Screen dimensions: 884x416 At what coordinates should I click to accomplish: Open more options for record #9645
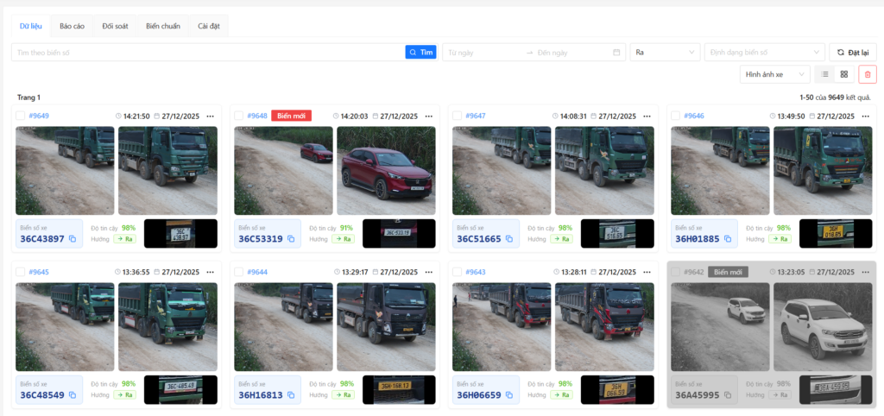[211, 272]
